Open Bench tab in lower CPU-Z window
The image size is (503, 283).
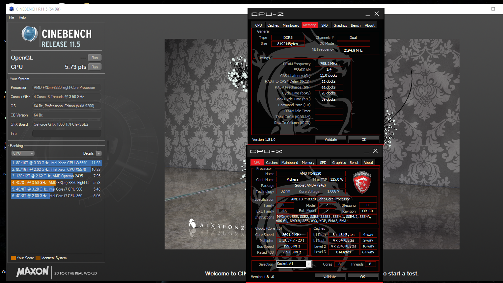(x=355, y=163)
